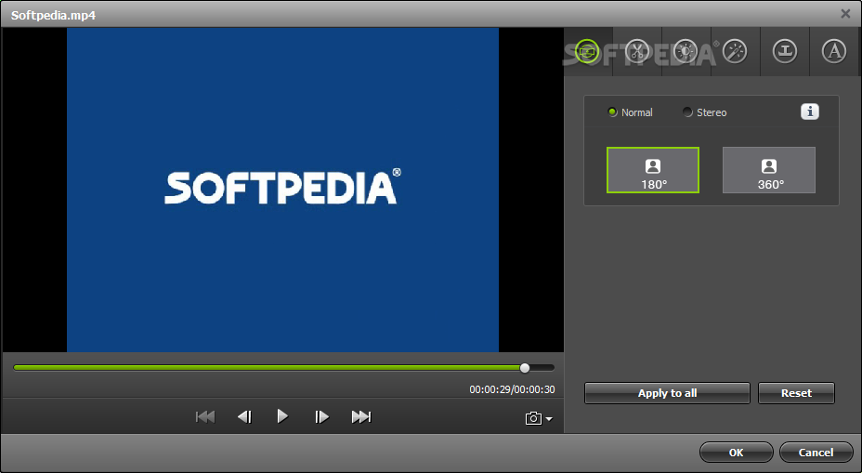This screenshot has width=862, height=473.
Task: Click Apply to all button
Action: coord(667,393)
